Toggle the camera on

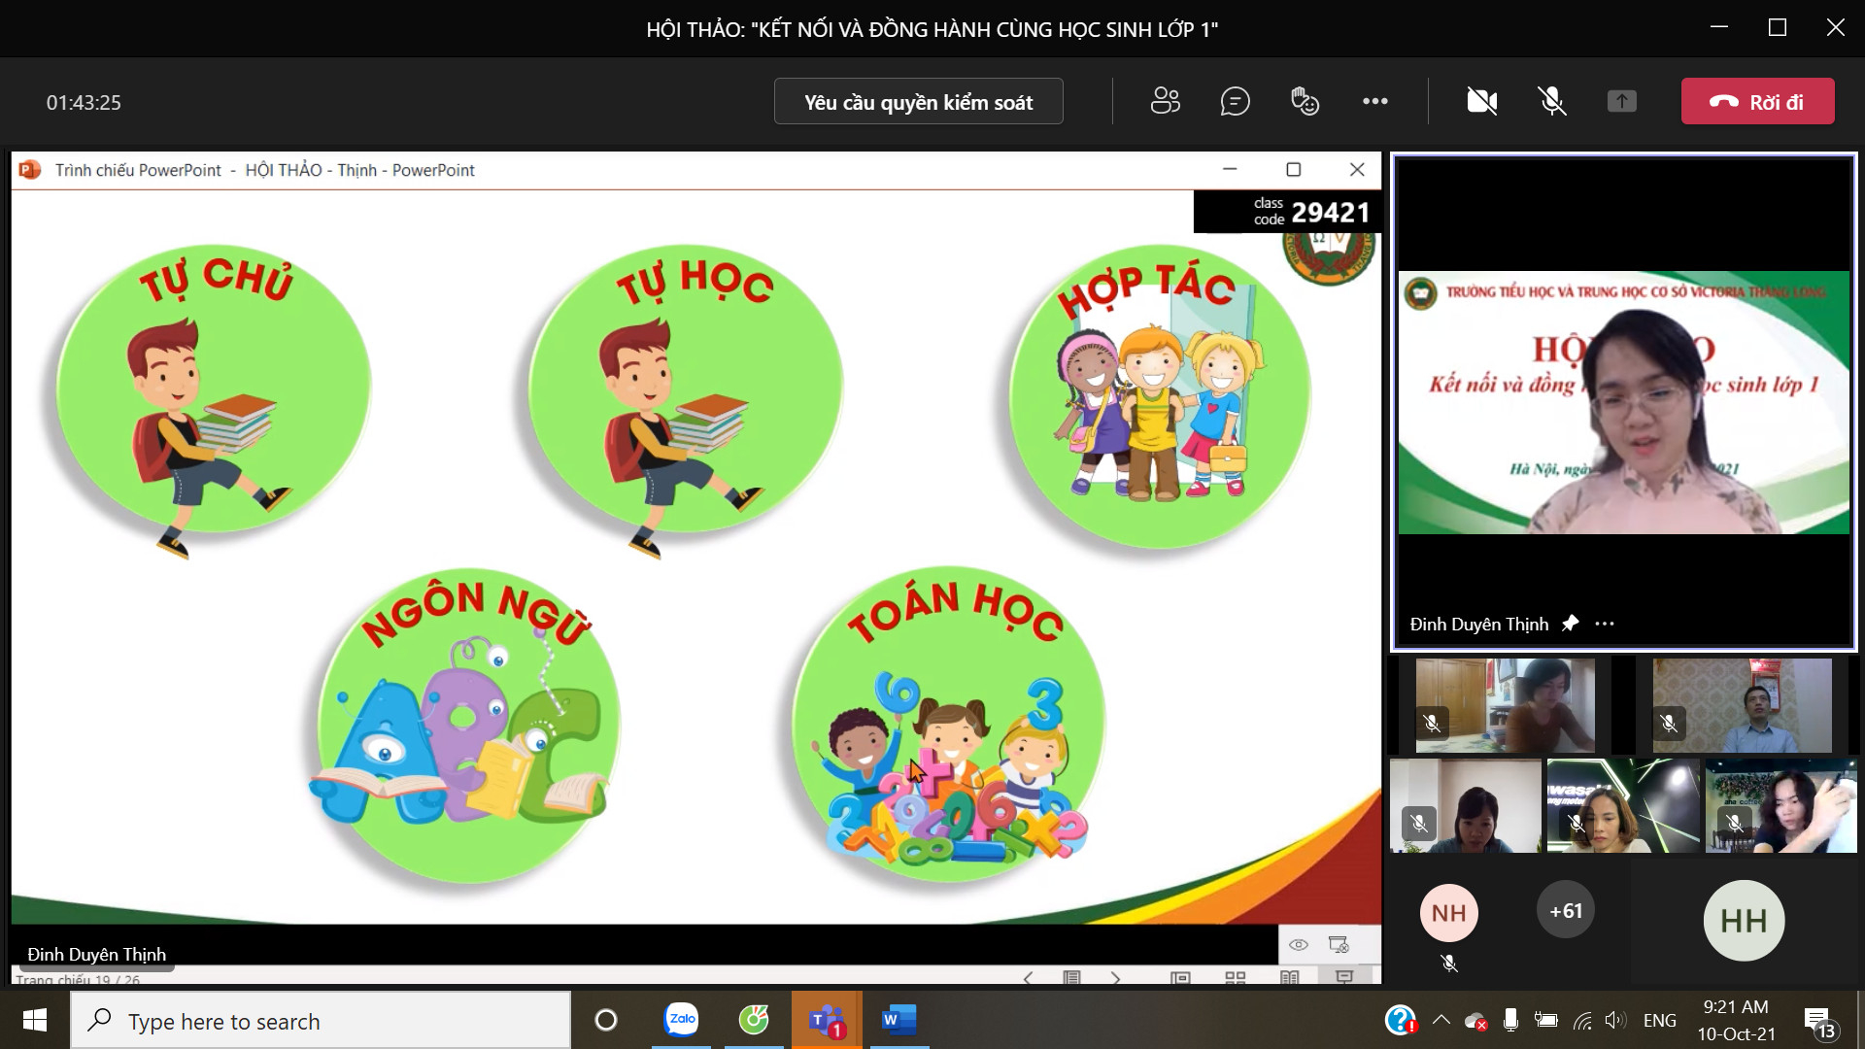coord(1481,101)
